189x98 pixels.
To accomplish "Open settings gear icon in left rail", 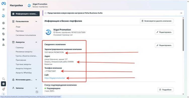I will click(4, 84).
